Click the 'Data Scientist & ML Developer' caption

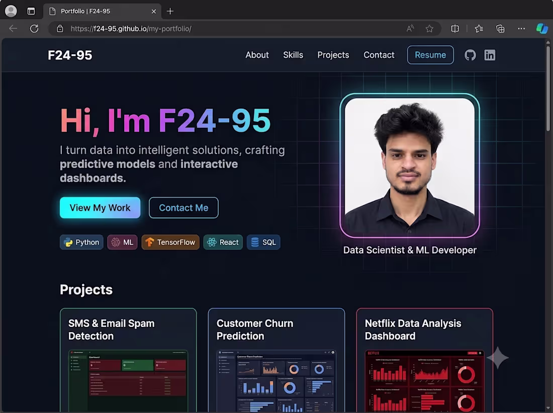pos(410,250)
